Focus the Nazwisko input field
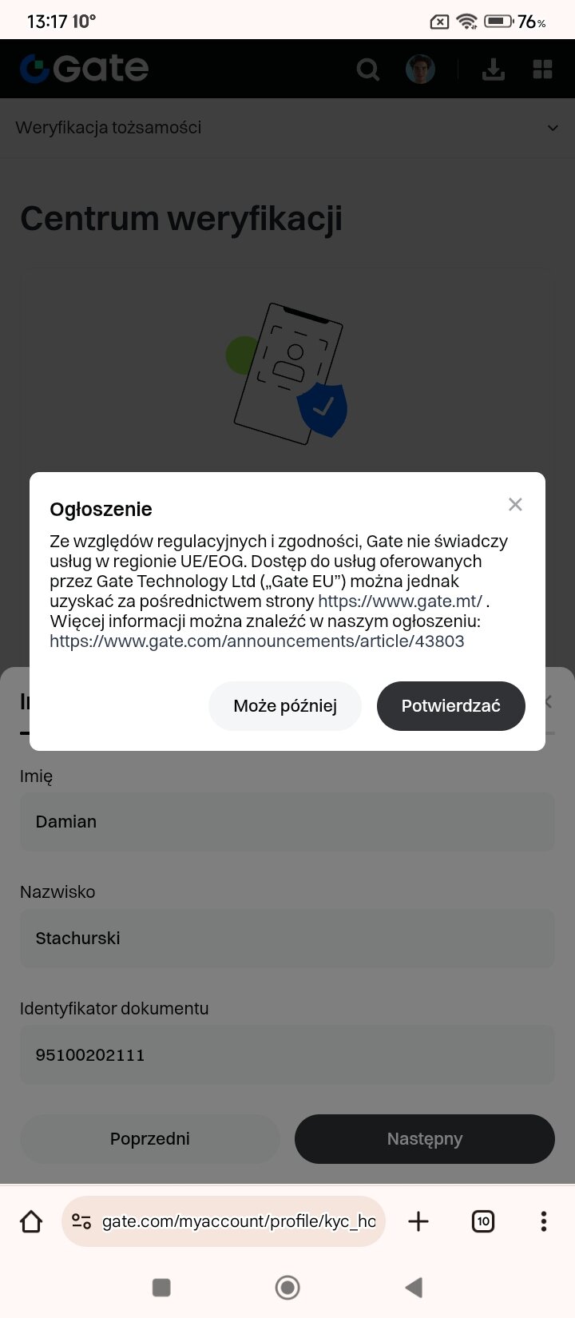Image resolution: width=575 pixels, height=1318 pixels. (x=287, y=939)
